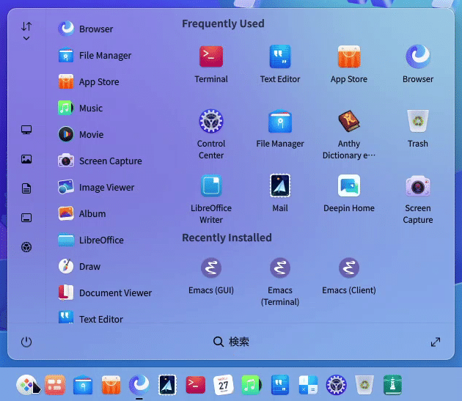This screenshot has width=462, height=401.
Task: Open File Manager in Frequently Used grid
Action: point(280,128)
